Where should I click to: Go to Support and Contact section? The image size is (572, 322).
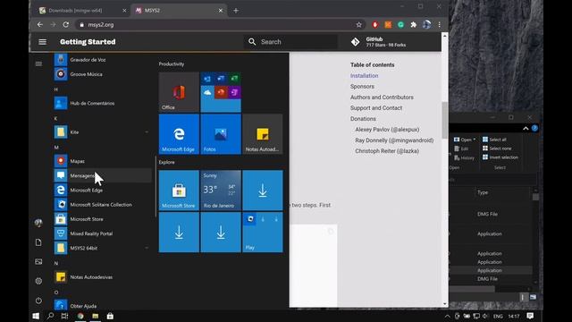point(376,108)
